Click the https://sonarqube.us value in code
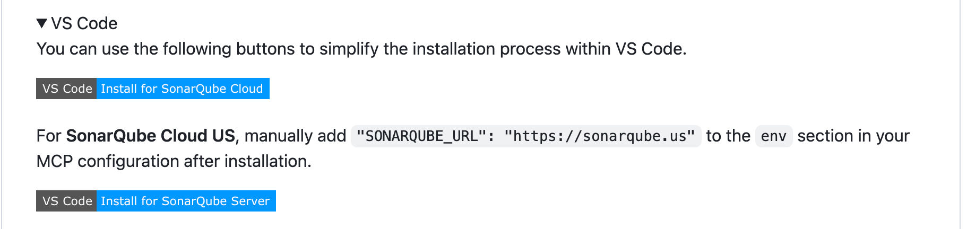 coord(599,136)
